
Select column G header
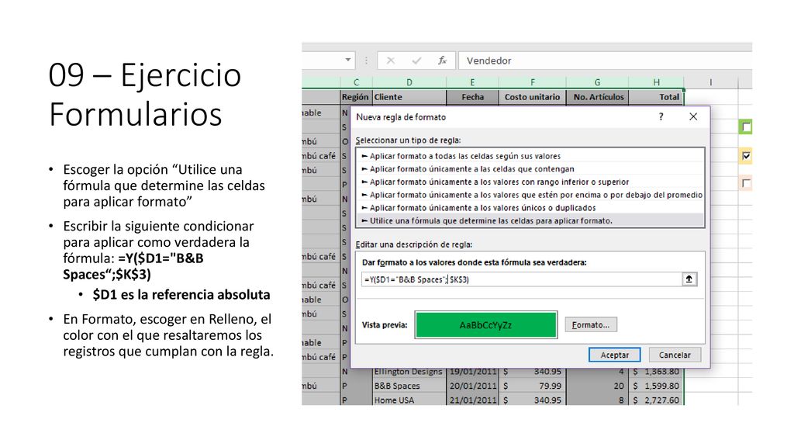597,82
